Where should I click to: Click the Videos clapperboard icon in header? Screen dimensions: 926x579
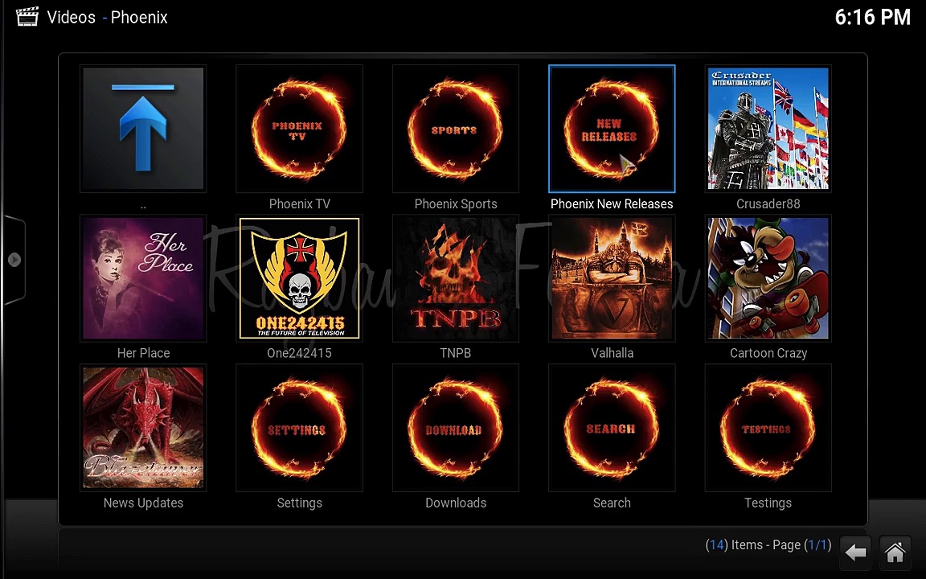pyautogui.click(x=27, y=17)
